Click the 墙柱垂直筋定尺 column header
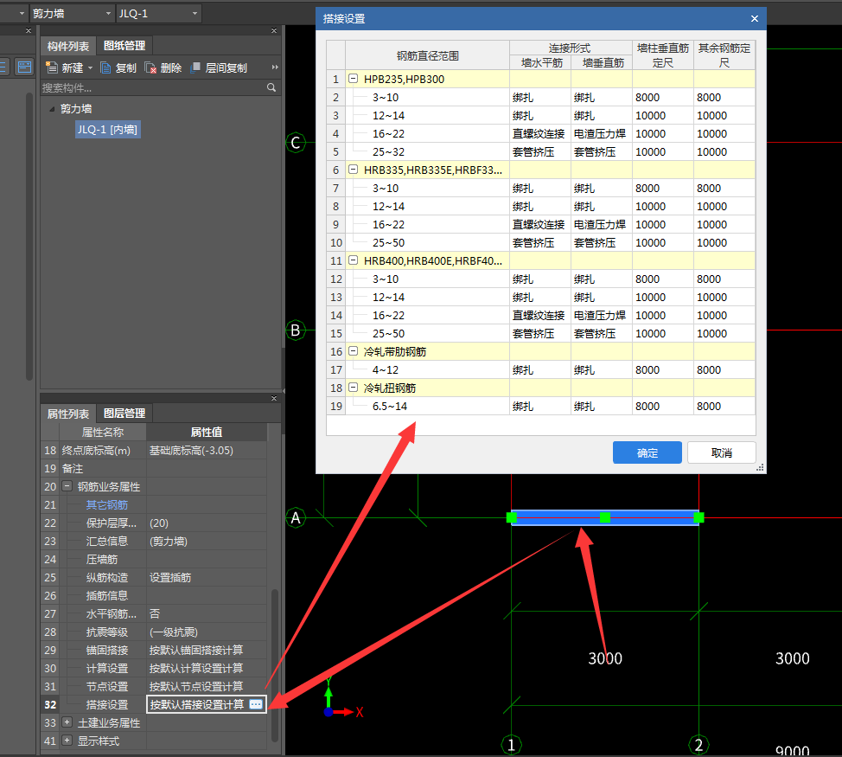 663,55
